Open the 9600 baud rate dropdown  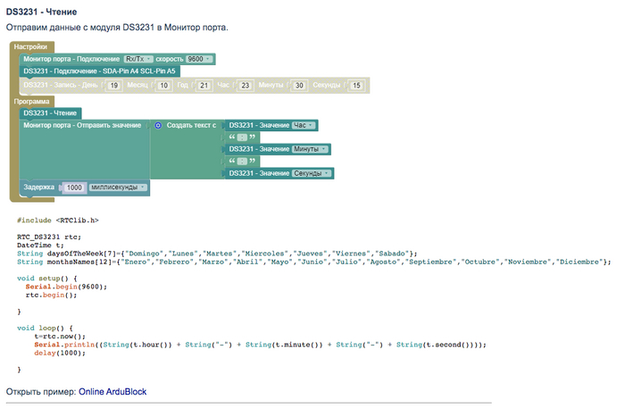199,59
